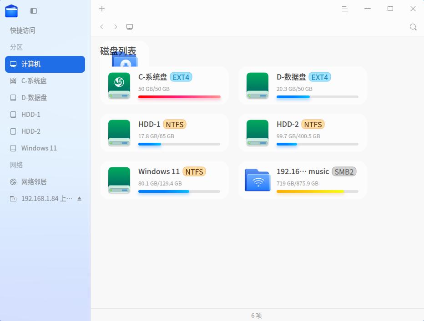Click the HDD-1 usage bar
The width and height of the screenshot is (424, 321).
pos(179,144)
